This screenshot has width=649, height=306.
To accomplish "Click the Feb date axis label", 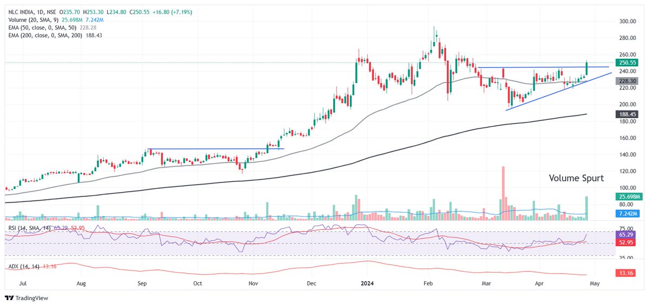I will click(x=428, y=283).
